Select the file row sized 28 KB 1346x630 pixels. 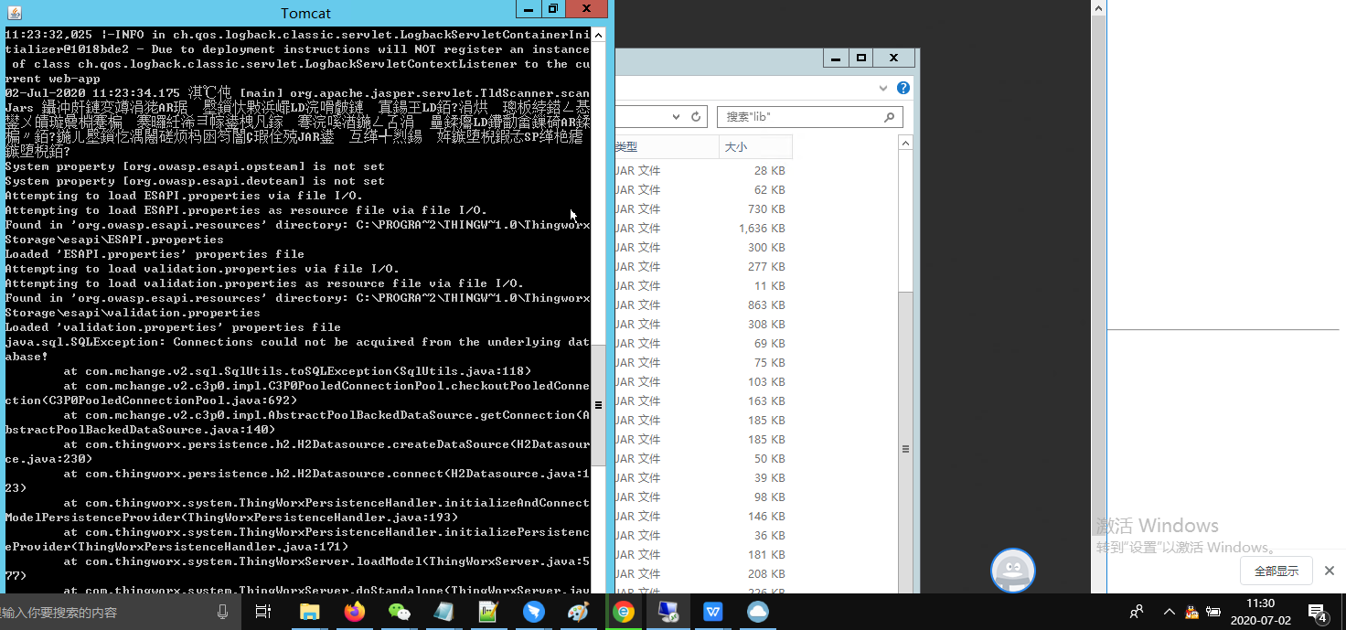703,171
